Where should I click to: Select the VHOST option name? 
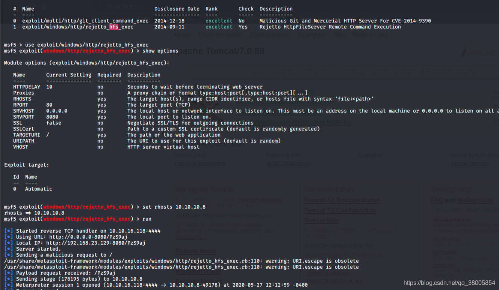coord(21,147)
